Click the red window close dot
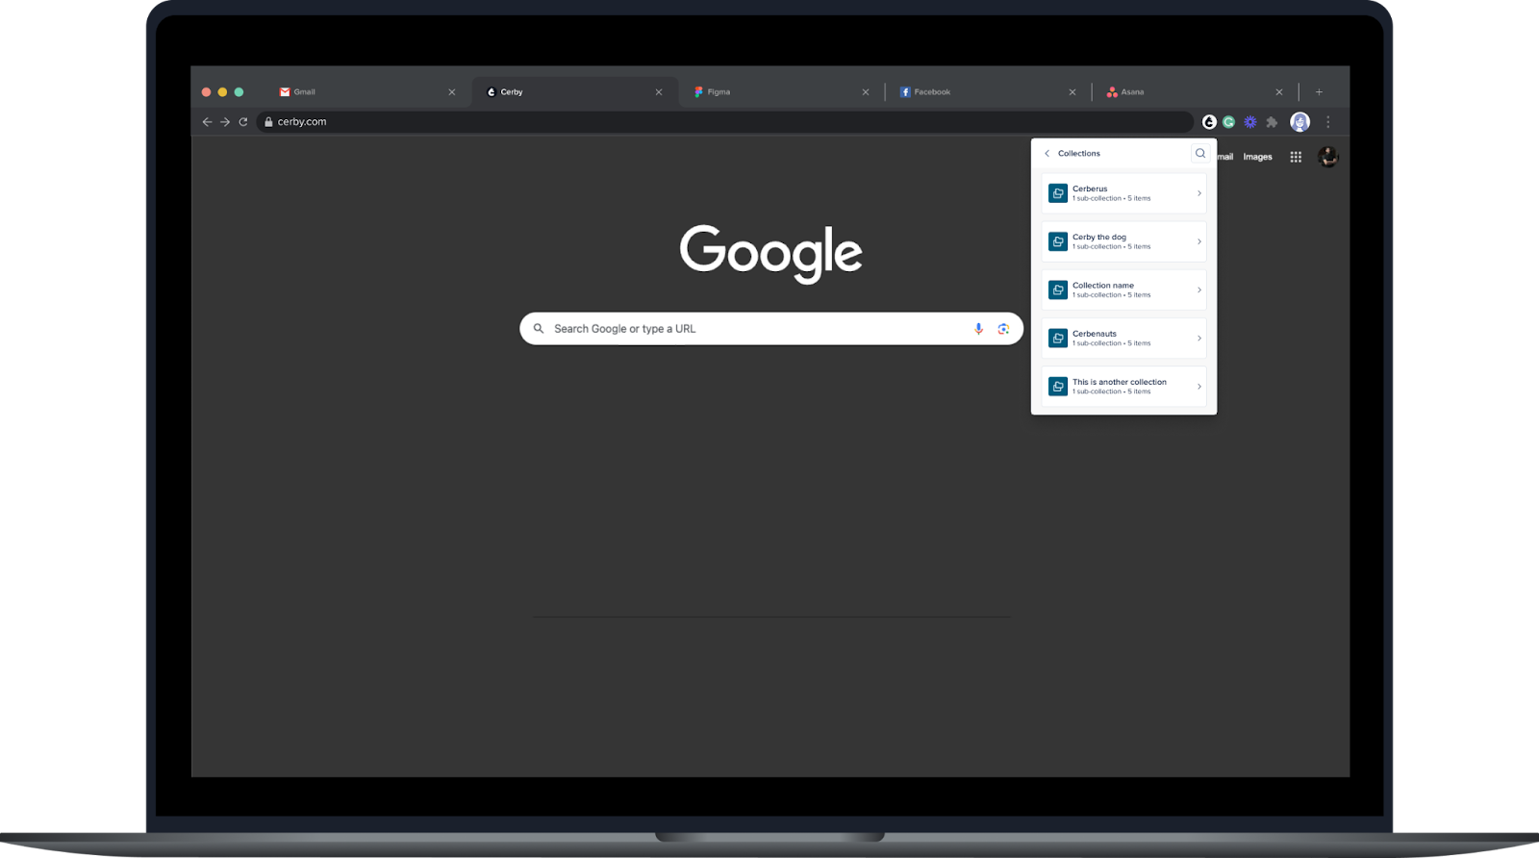 206,92
